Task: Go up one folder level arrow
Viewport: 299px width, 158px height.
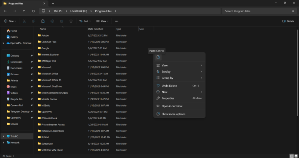Action: 24,11
